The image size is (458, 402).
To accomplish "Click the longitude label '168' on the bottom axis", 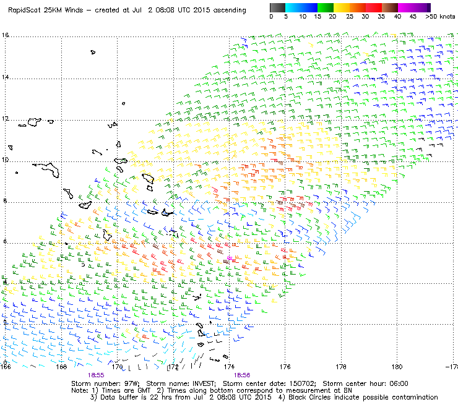I will [x=61, y=367].
